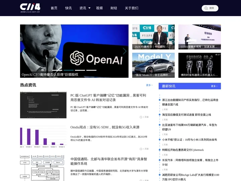This screenshot has width=241, height=181.
Task: Open the 快讯 menu item
Action: [68, 8]
